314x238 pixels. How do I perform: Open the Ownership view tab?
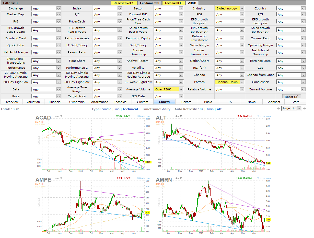pos(77,102)
